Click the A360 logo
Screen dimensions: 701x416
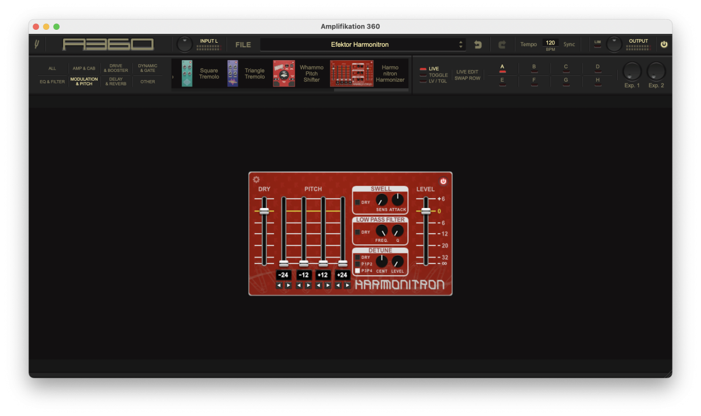pyautogui.click(x=108, y=44)
